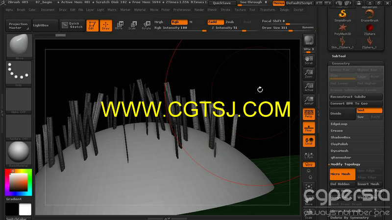The image size is (392, 220).
Task: Open the Preferences menu
Action: click(182, 10)
